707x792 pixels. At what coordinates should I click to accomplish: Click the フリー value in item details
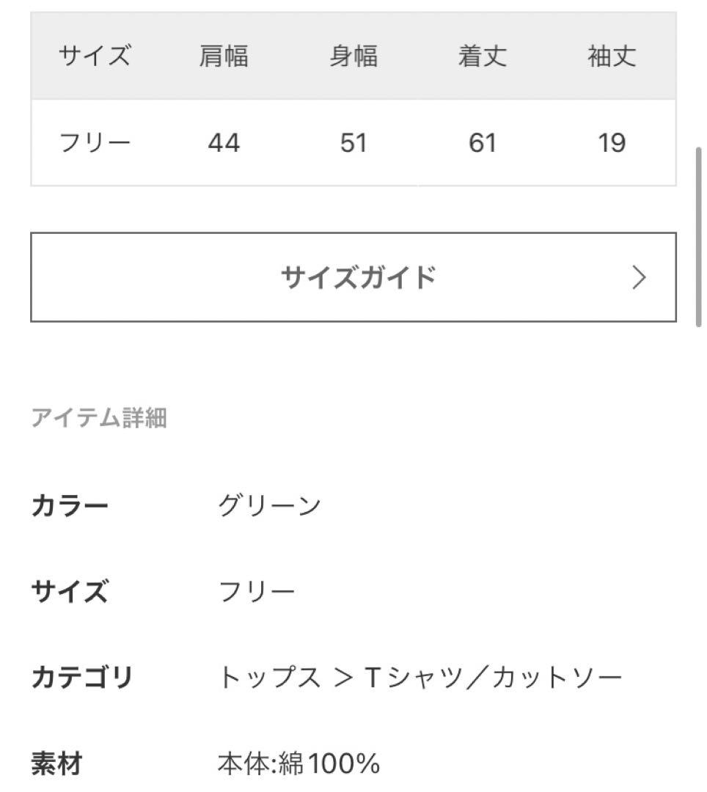point(256,591)
